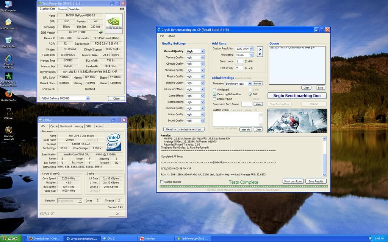This screenshot has height=242, width=388.
Task: Click OK button in CPU-Z
Action: click(117, 214)
